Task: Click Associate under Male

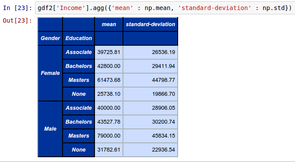Action: coord(79,108)
